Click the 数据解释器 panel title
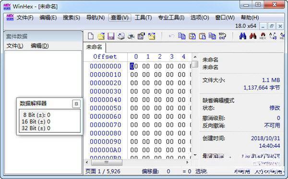Viewport: 288px width, 179px height. pos(33,103)
